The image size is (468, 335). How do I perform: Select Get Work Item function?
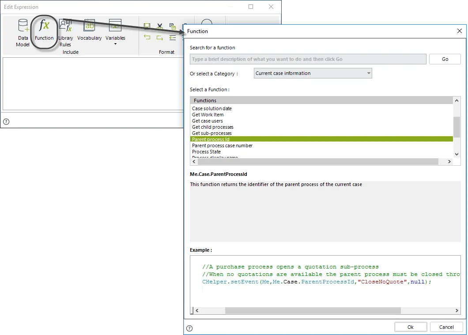tap(321, 115)
